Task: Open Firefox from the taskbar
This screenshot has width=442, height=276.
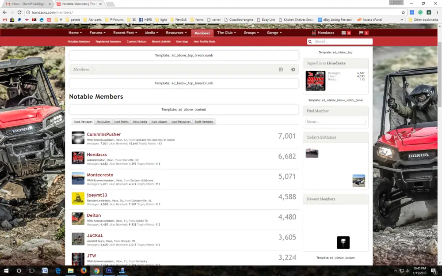Action: [84, 271]
